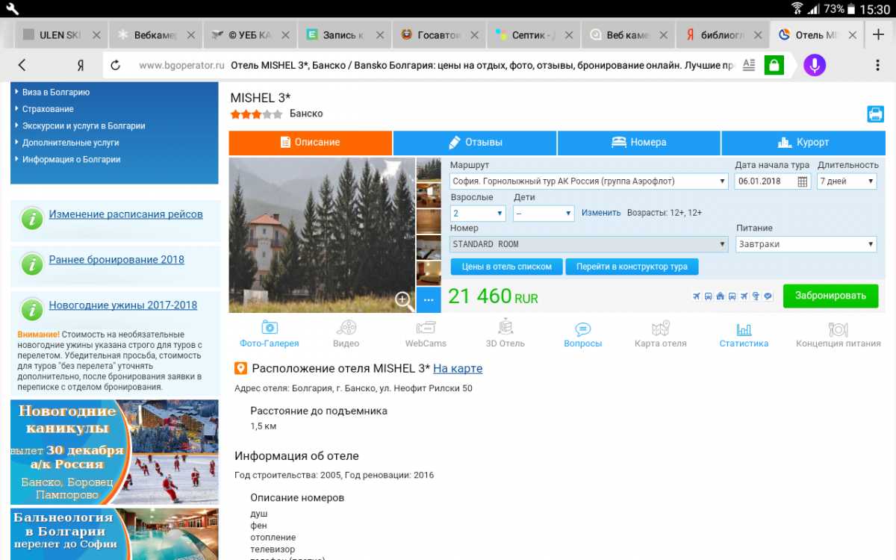The width and height of the screenshot is (896, 560).
Task: Tap the green secure lock icon
Action: [774, 65]
